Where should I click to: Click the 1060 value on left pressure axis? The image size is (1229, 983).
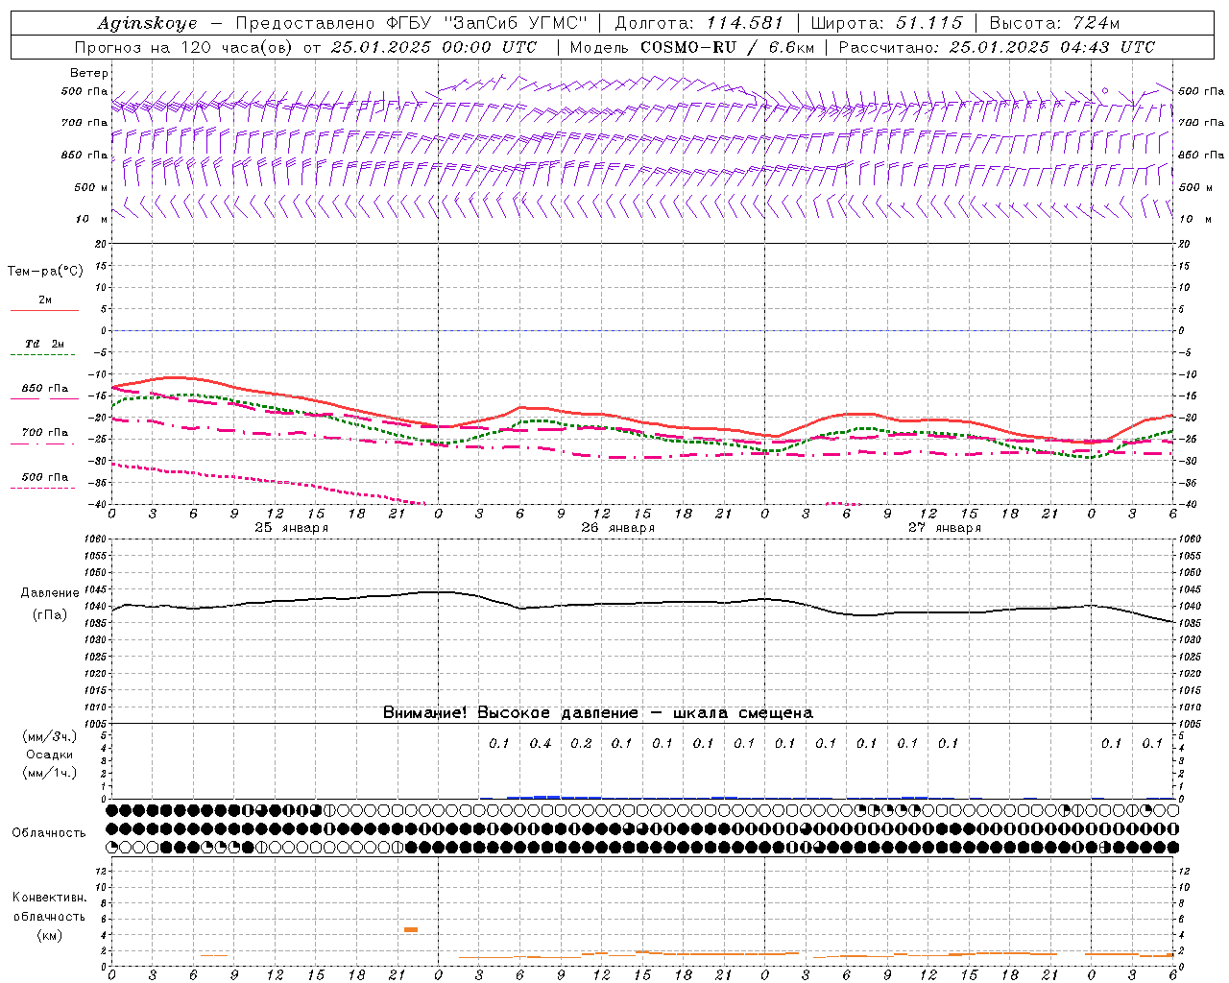coord(96,539)
